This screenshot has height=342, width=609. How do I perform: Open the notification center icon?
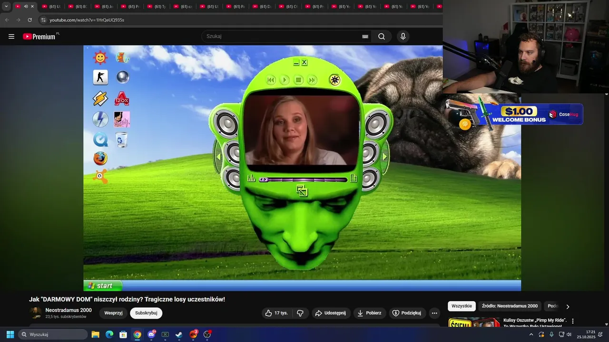[x=600, y=334]
